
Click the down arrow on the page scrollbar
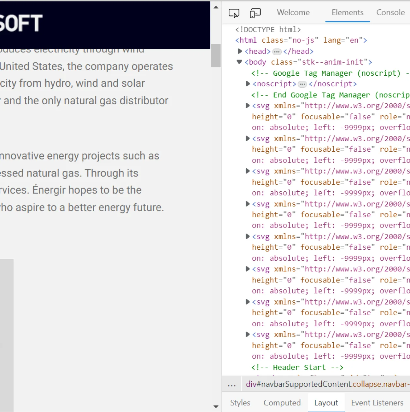216,407
